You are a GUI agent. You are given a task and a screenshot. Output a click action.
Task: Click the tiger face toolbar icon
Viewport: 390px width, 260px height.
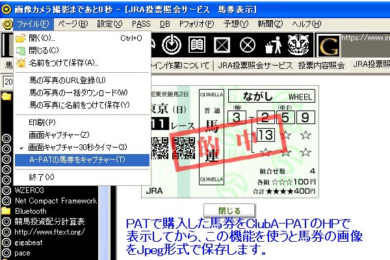coord(298,45)
